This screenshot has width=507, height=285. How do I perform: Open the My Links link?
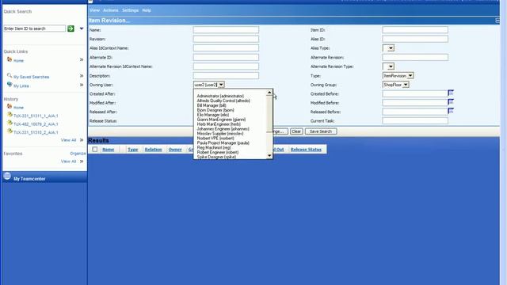tap(21, 86)
